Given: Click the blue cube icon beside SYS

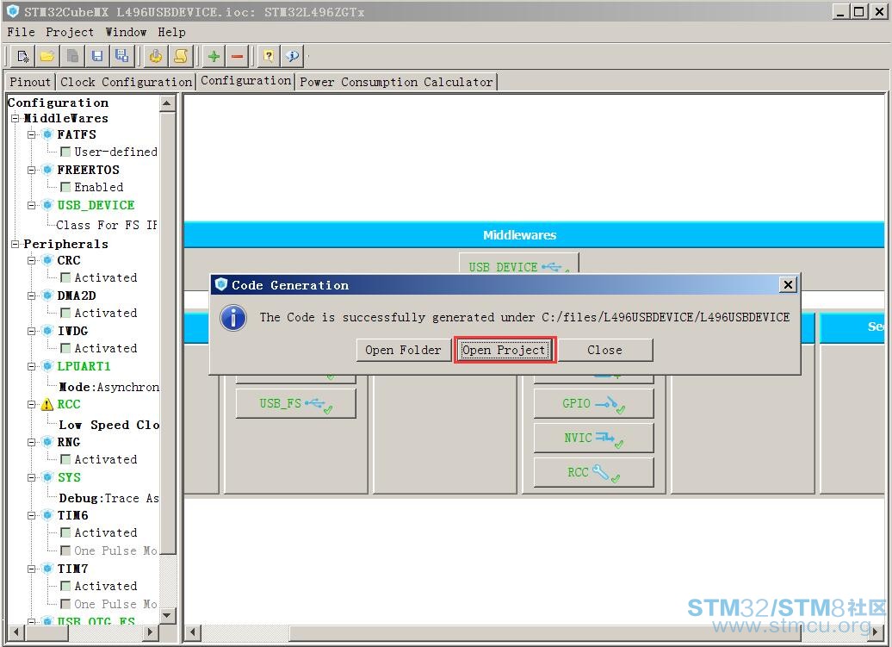Looking at the screenshot, I should 48,477.
